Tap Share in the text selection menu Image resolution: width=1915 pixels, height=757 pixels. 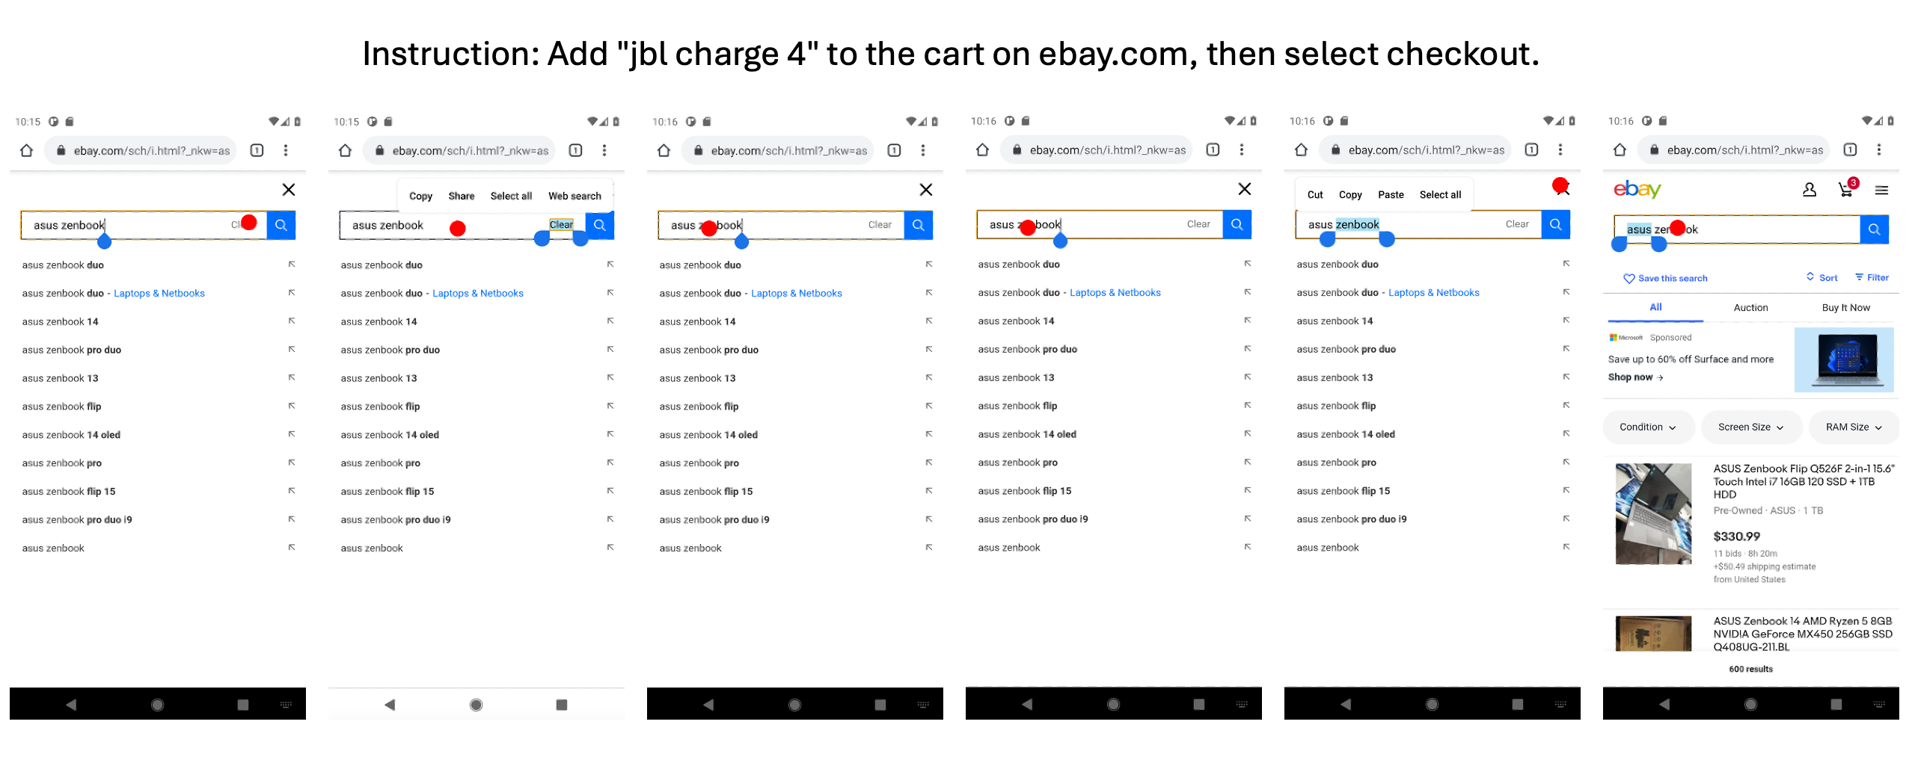click(461, 196)
